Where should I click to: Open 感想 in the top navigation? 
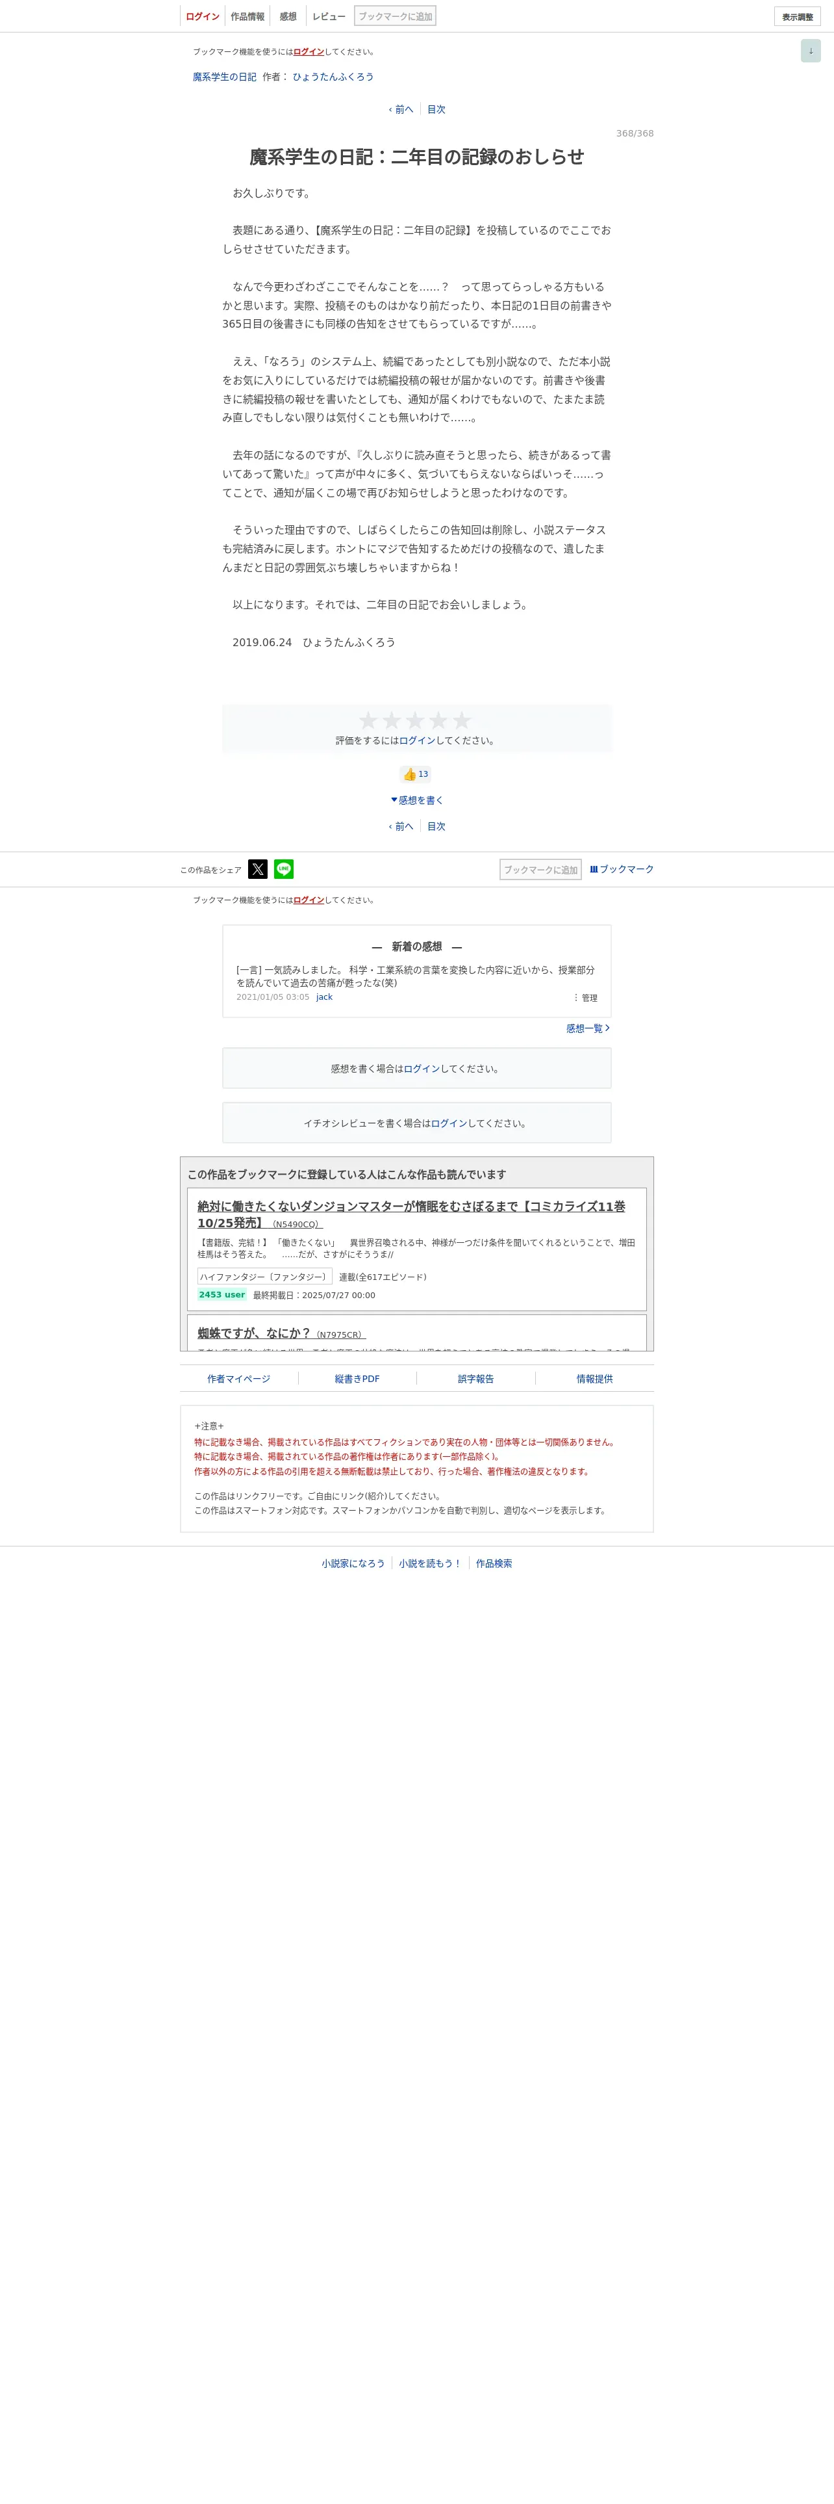(288, 16)
